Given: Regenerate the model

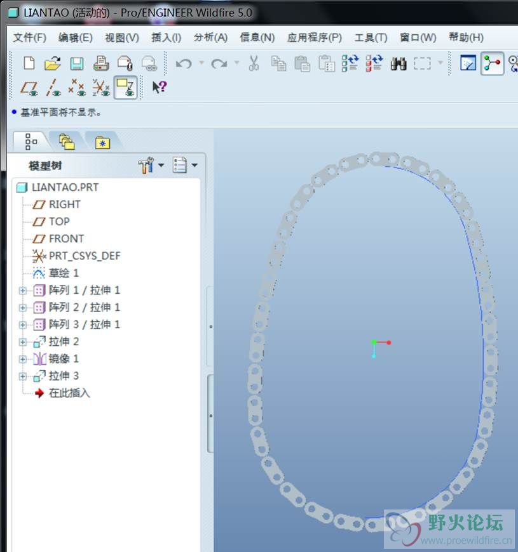Looking at the screenshot, I should coord(350,63).
